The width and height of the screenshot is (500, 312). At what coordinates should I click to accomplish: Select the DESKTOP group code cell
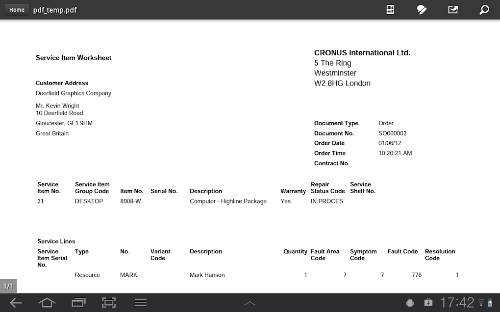pyautogui.click(x=89, y=201)
